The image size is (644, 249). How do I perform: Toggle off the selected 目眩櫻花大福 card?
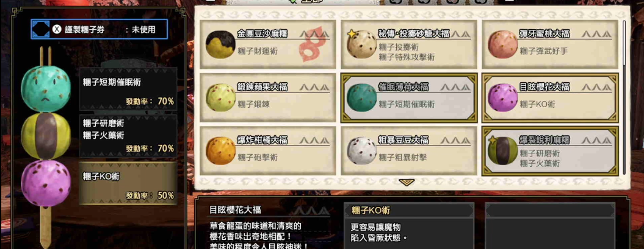[550, 98]
